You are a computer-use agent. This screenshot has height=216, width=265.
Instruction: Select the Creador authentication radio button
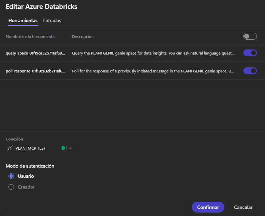11,187
